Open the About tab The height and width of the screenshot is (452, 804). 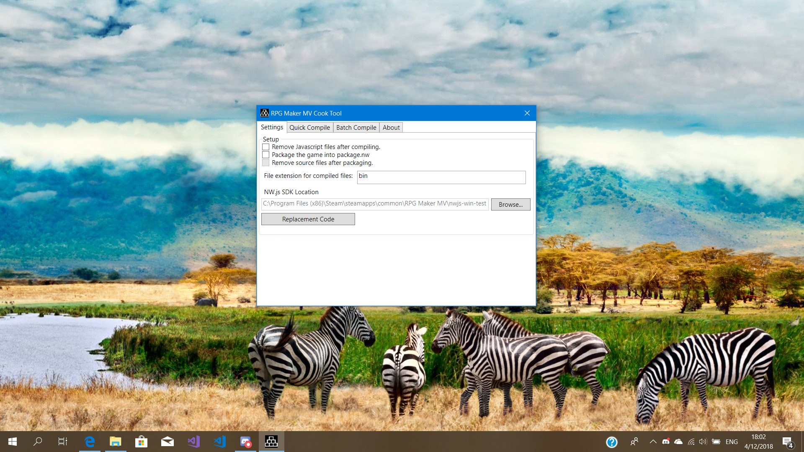coord(391,128)
